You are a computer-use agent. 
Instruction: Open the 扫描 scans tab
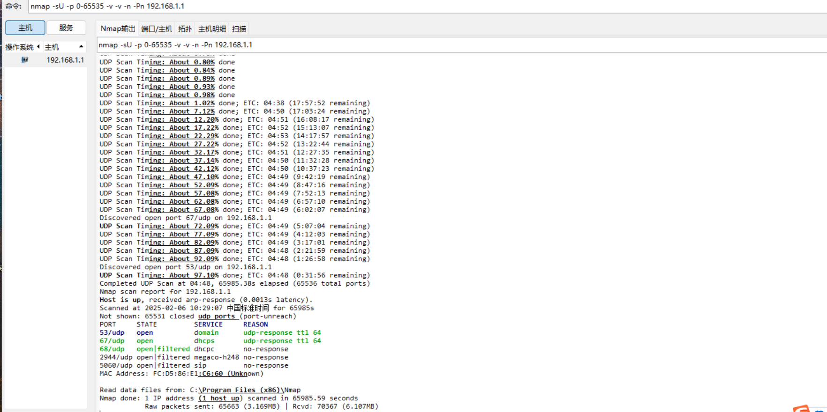coord(239,29)
